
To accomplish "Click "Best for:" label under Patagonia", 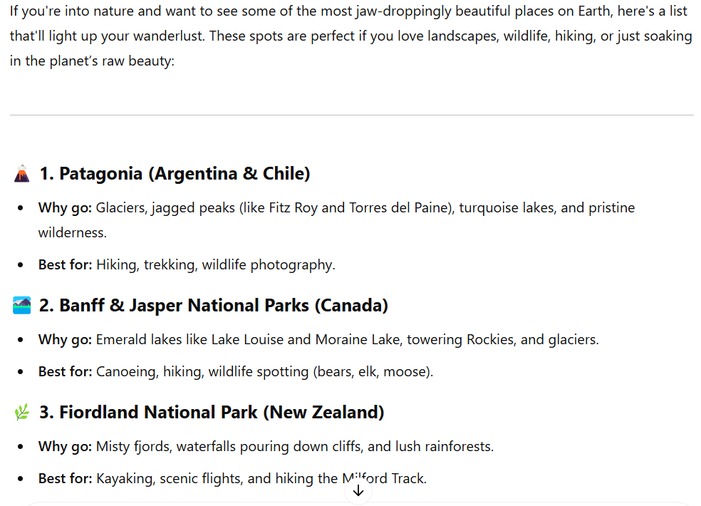I will (x=65, y=265).
